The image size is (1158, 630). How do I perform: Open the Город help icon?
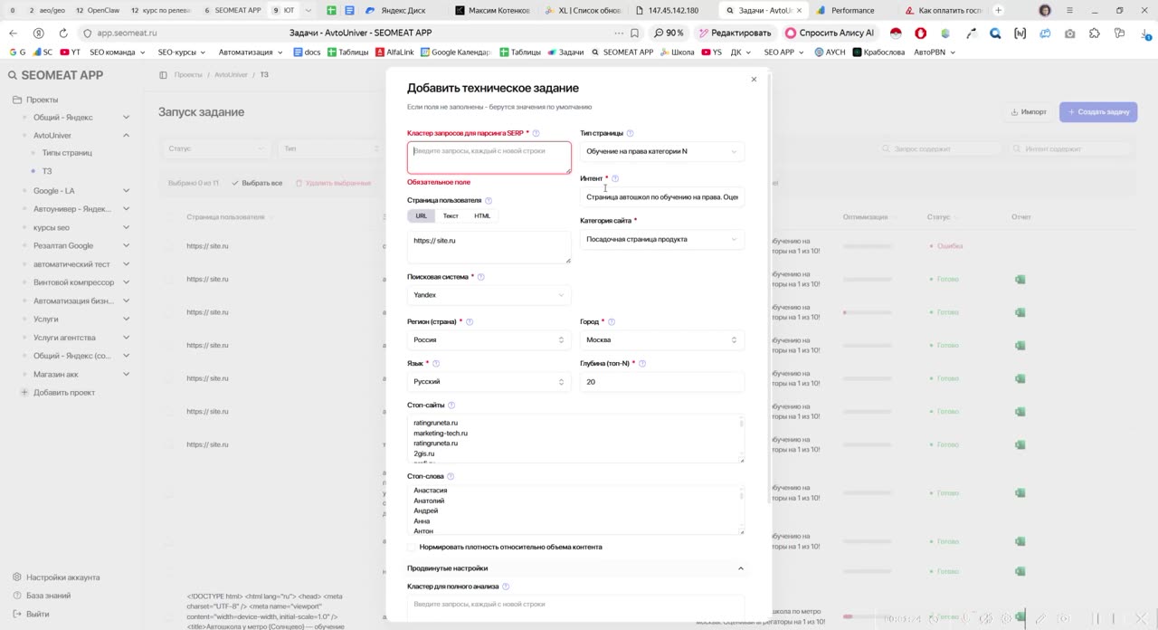coord(612,321)
